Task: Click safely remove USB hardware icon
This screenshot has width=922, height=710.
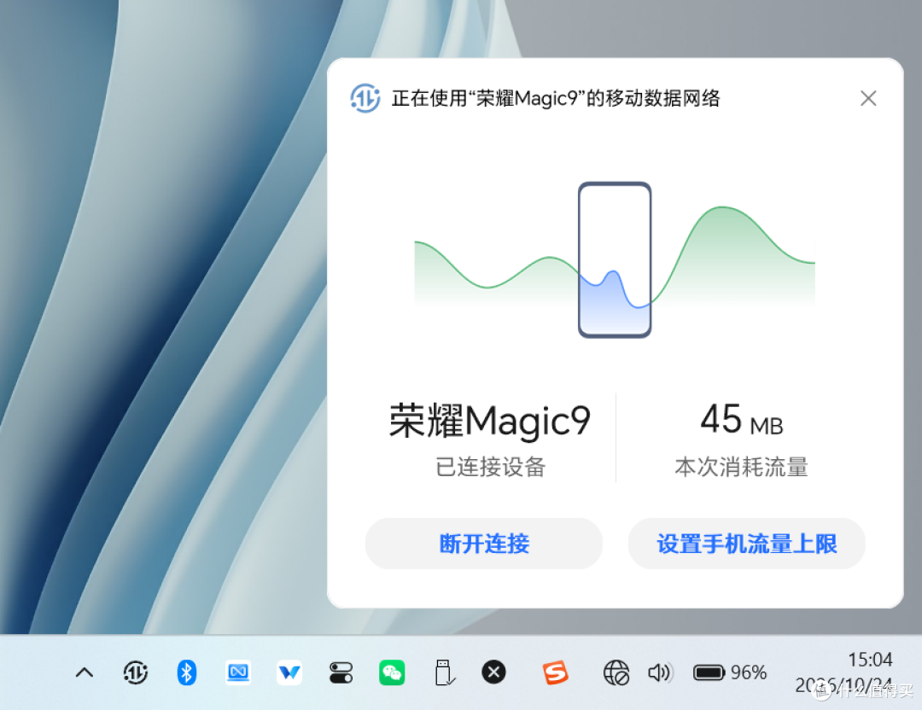Action: pyautogui.click(x=444, y=672)
